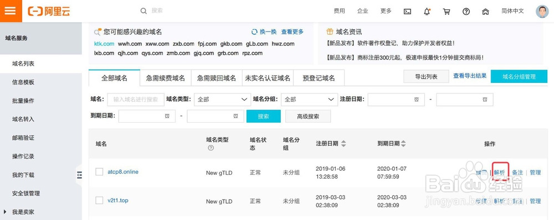The image size is (554, 220).
Task: Click the gift icon beside 域名资讯
Action: click(330, 32)
